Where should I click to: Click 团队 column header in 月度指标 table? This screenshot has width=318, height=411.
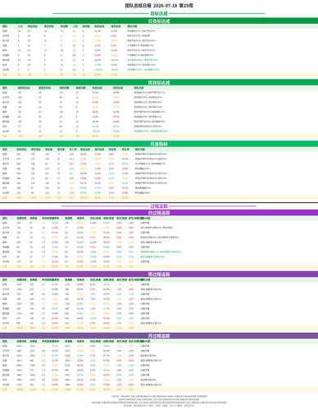[x=5, y=150]
